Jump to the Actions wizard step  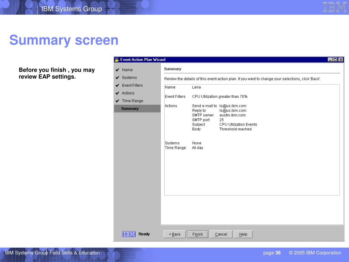[x=128, y=93]
